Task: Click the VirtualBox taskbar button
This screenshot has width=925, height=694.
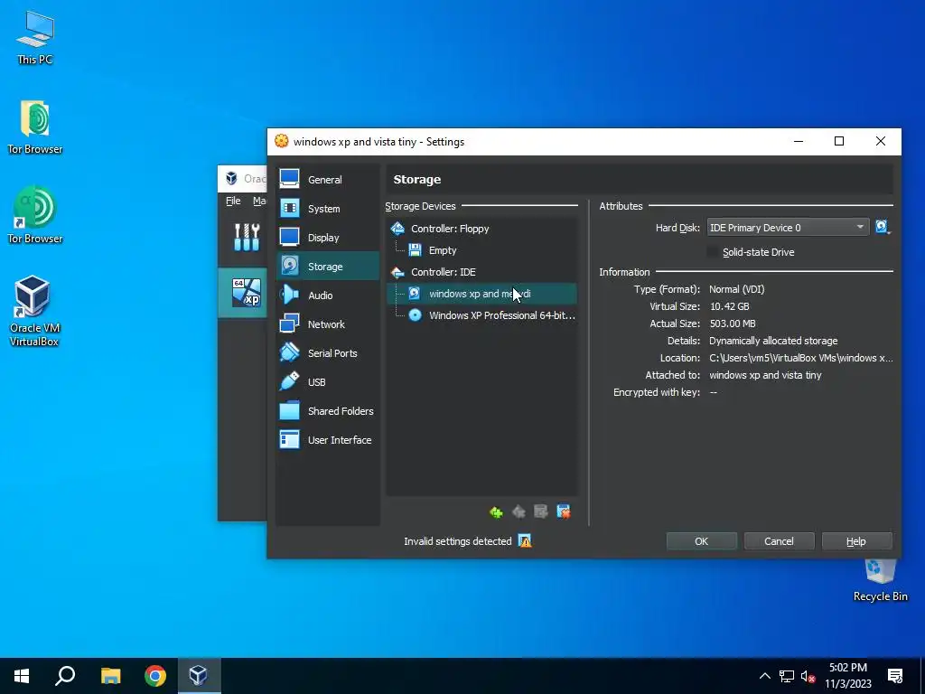Action: click(198, 676)
